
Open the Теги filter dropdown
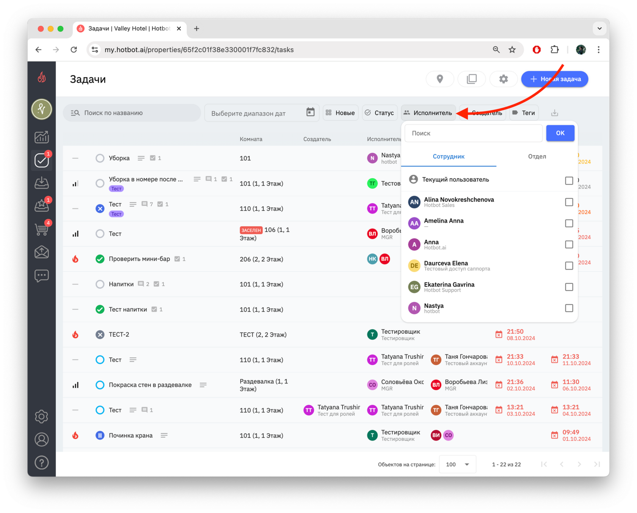[524, 113]
